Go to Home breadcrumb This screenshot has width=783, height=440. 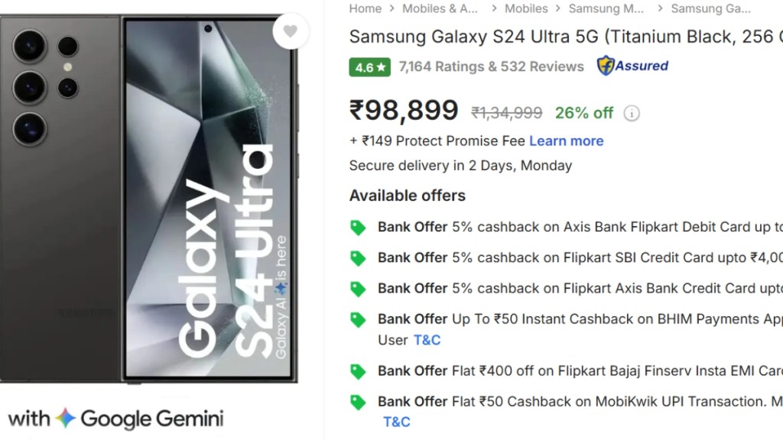tap(366, 8)
